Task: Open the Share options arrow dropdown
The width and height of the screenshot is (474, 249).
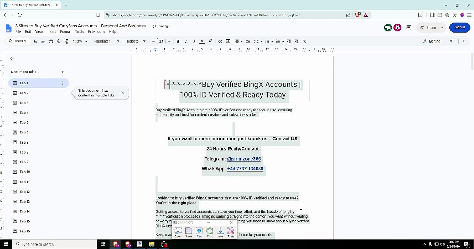Action: 442,28
